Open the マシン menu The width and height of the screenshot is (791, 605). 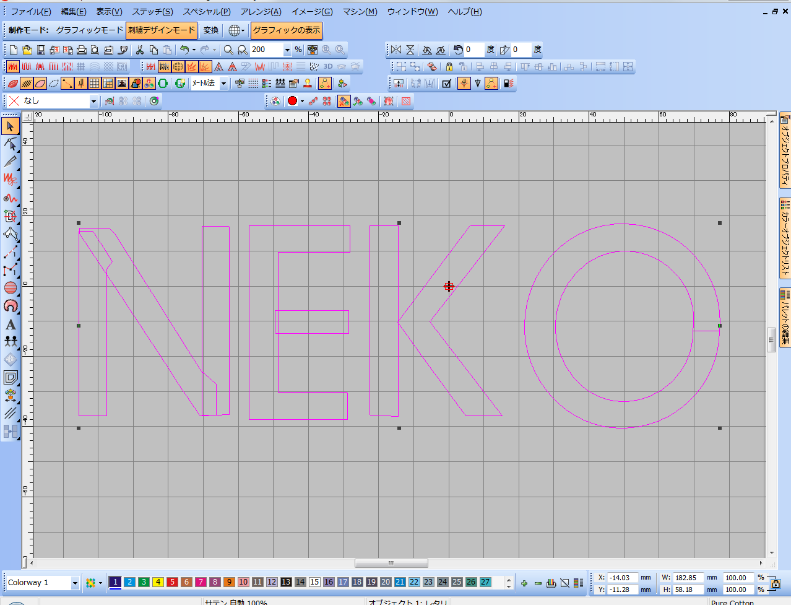(360, 11)
